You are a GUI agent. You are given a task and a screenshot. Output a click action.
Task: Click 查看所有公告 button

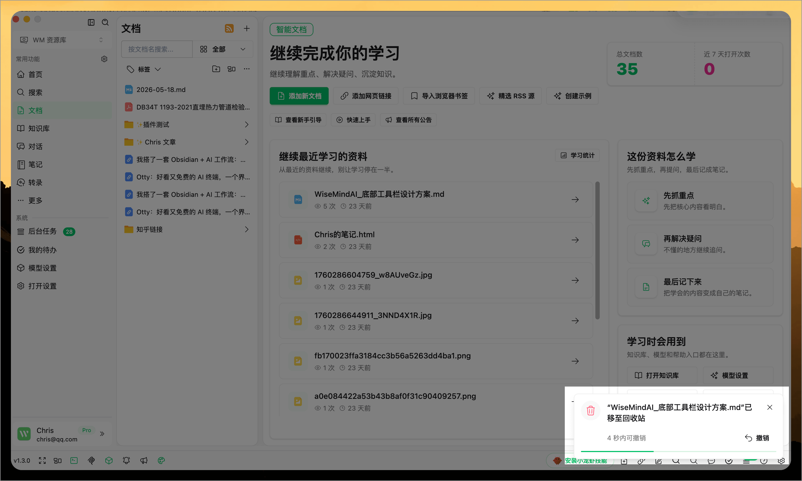pyautogui.click(x=408, y=120)
